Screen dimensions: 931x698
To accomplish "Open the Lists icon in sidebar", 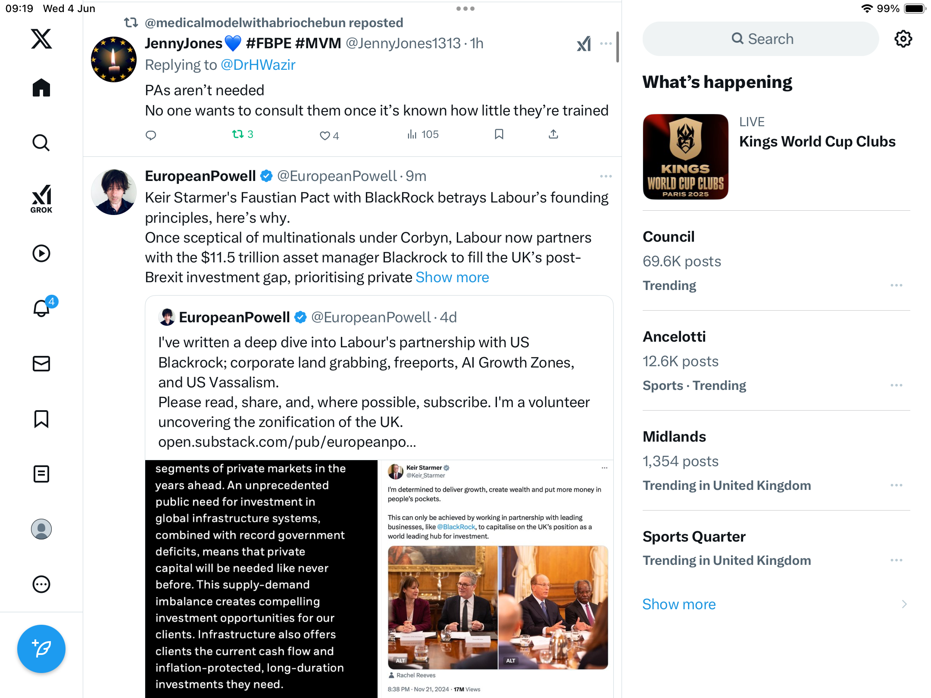I will coord(41,474).
